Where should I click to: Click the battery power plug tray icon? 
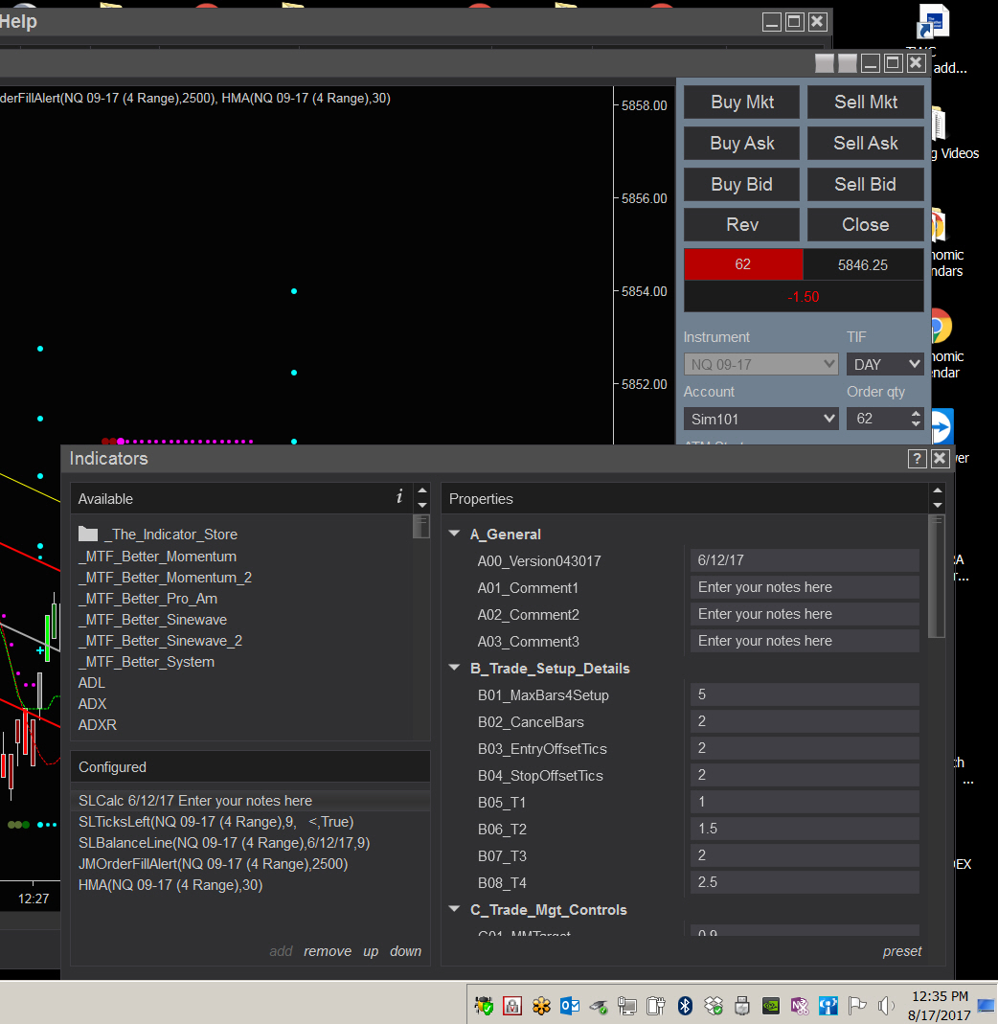[x=656, y=1006]
